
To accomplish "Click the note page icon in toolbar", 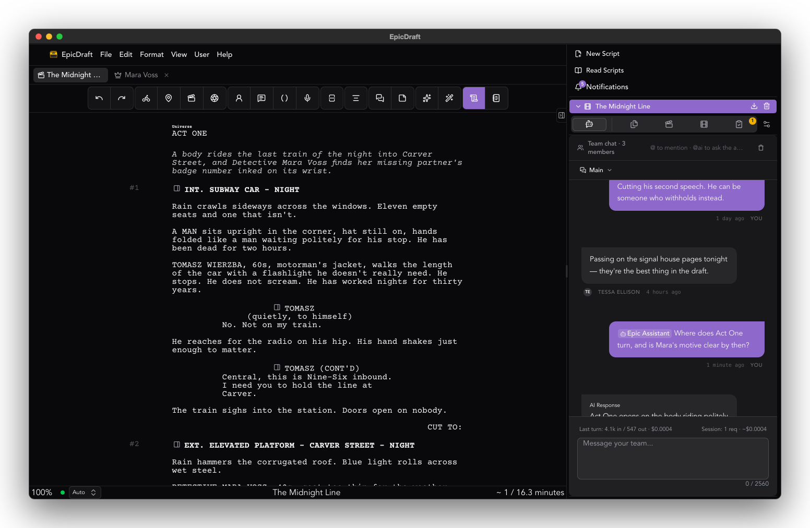I will click(x=402, y=98).
